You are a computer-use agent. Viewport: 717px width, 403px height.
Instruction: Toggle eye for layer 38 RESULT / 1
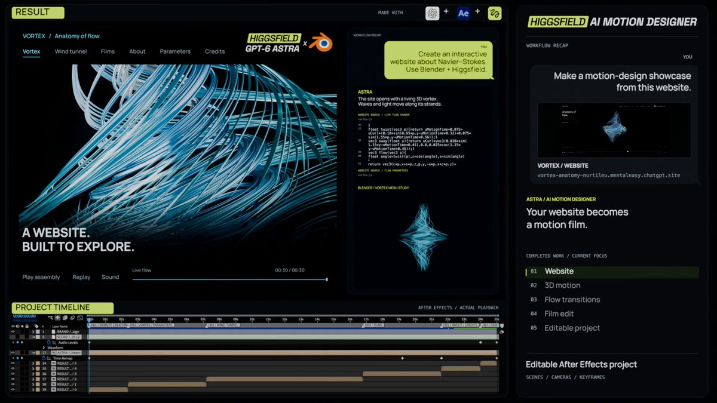click(13, 384)
